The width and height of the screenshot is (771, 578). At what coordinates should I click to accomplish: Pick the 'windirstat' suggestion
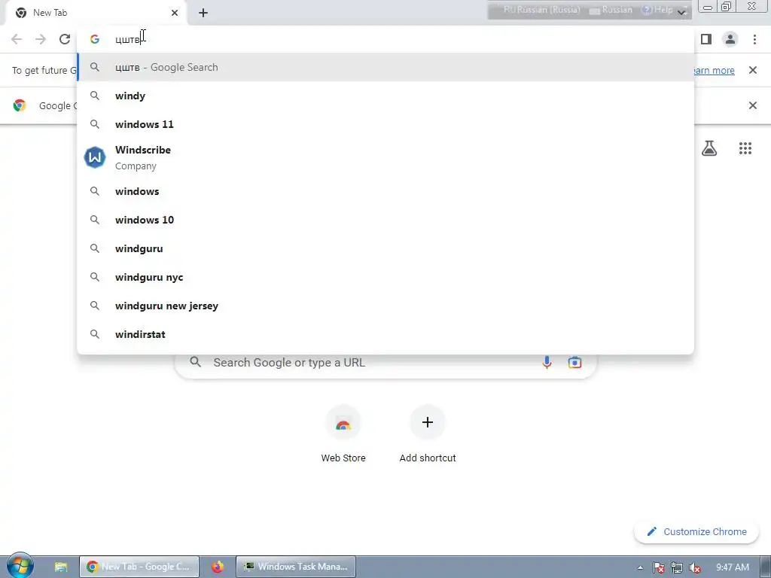[386, 334]
